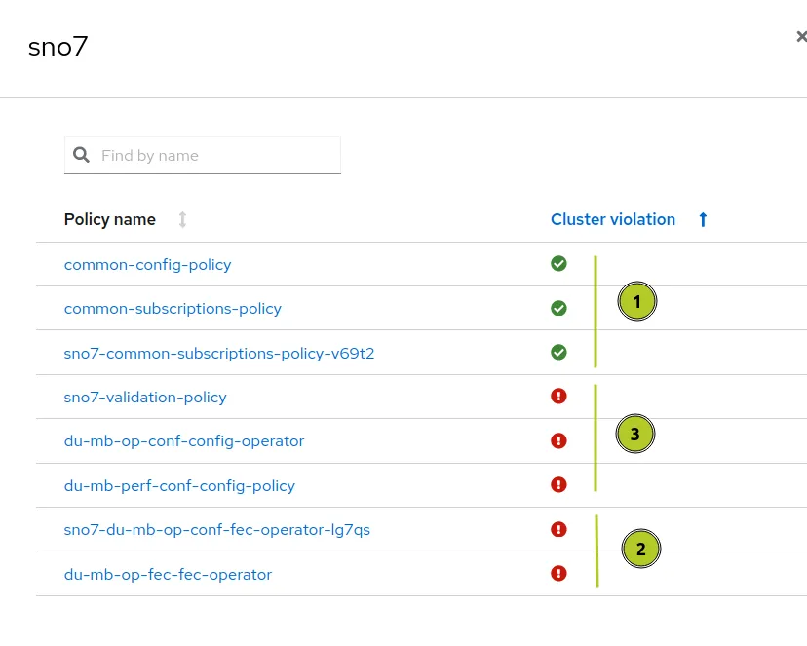This screenshot has width=807, height=646.
Task: Open sno7-validation-policy details
Action: pyautogui.click(x=145, y=398)
